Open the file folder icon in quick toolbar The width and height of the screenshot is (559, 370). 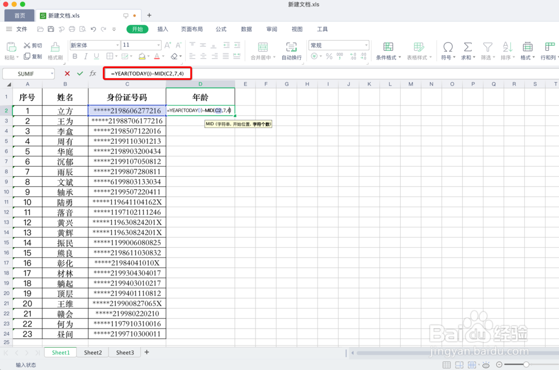(40, 29)
